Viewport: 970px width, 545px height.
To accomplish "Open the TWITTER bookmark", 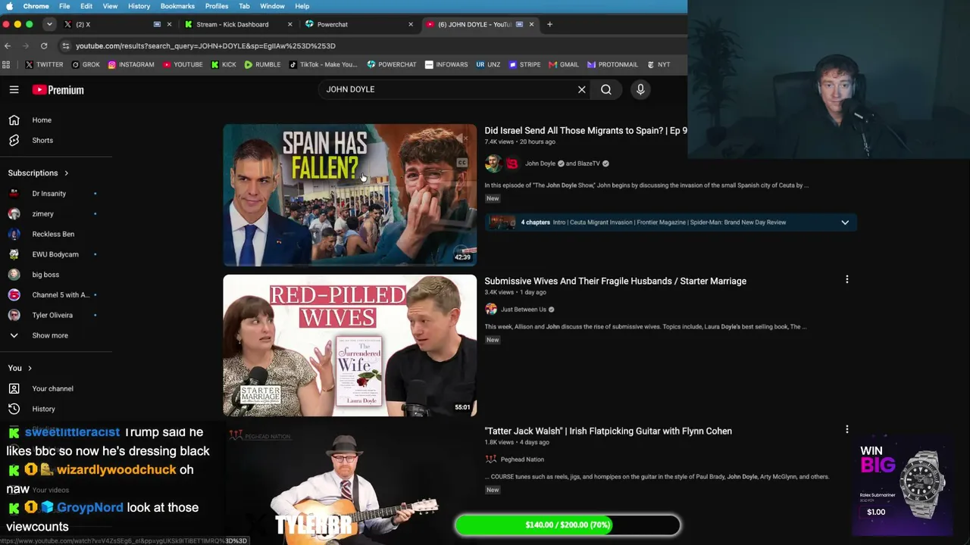I will tap(44, 64).
